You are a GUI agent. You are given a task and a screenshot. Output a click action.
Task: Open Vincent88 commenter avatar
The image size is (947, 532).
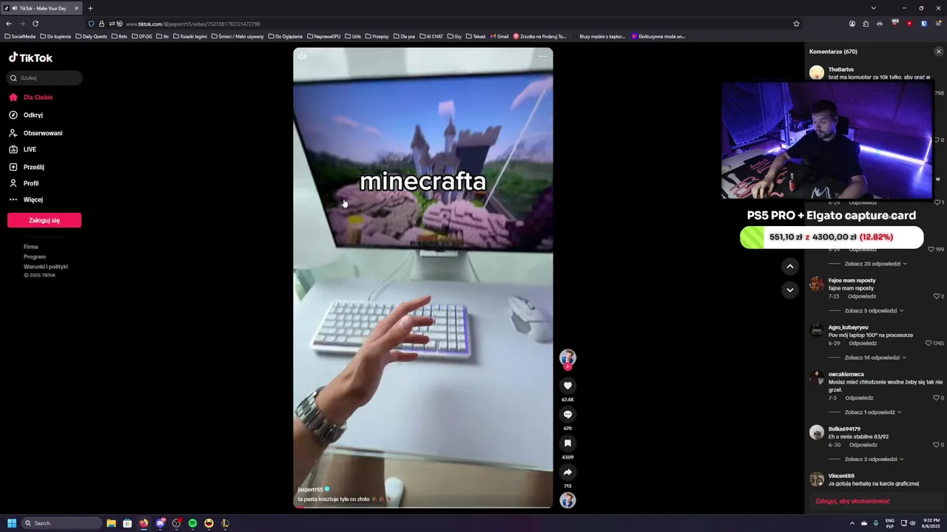(817, 480)
